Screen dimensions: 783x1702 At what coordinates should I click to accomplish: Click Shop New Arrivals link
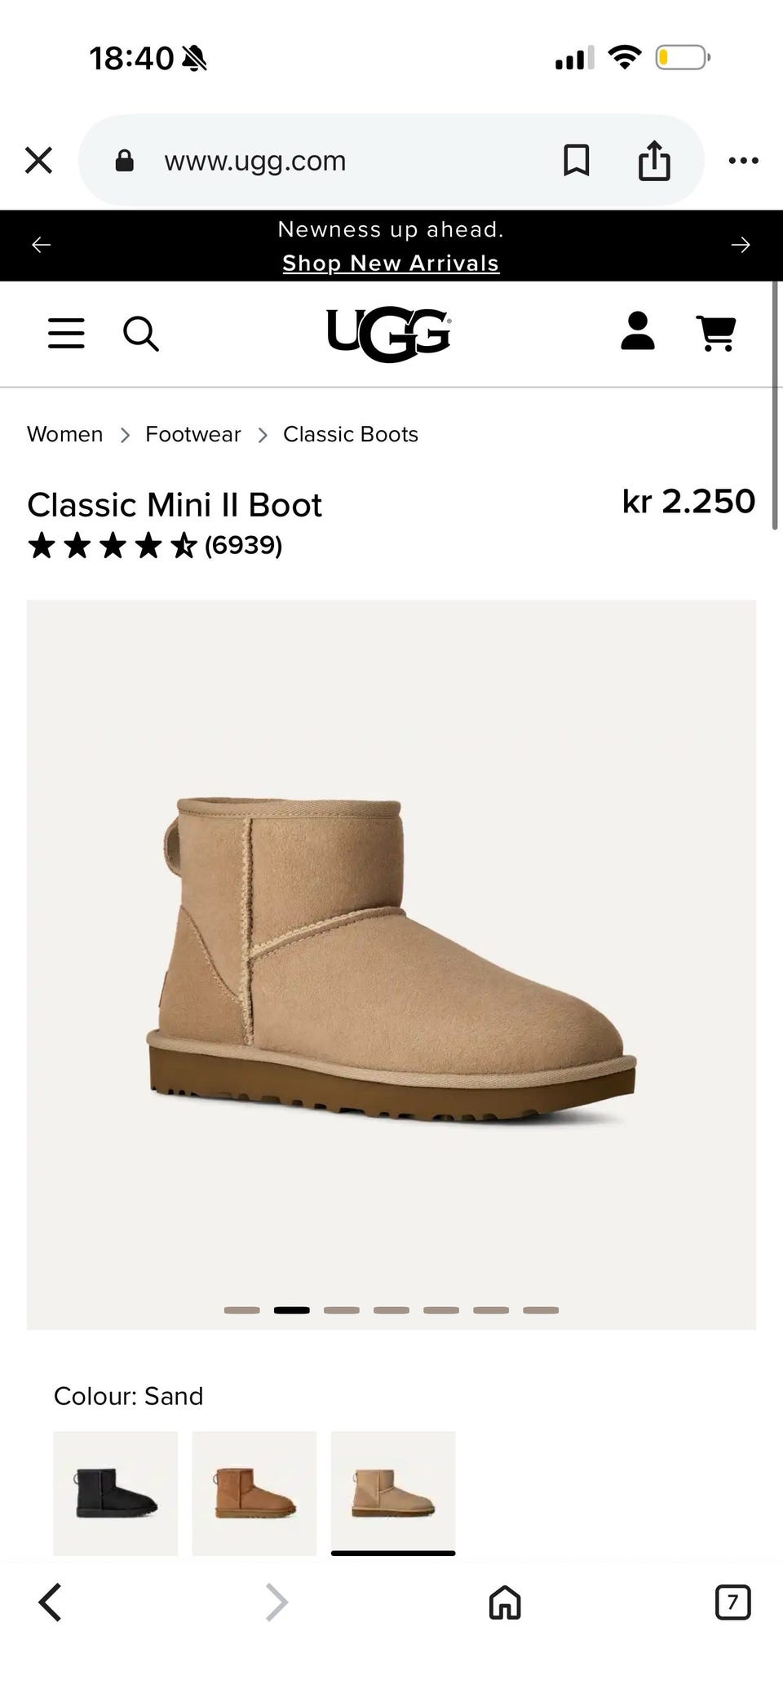pos(391,264)
